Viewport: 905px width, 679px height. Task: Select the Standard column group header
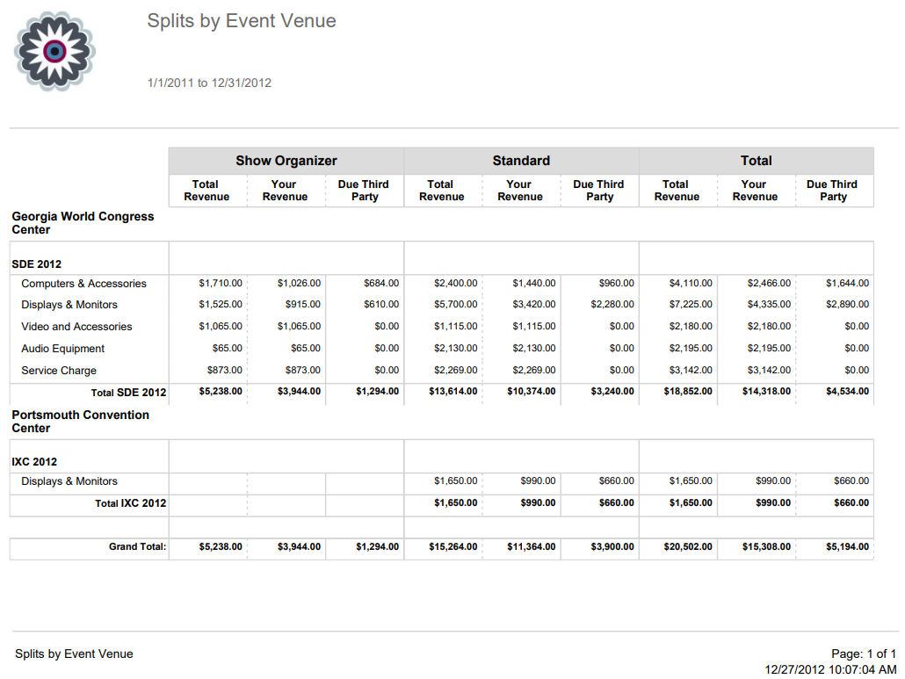520,161
